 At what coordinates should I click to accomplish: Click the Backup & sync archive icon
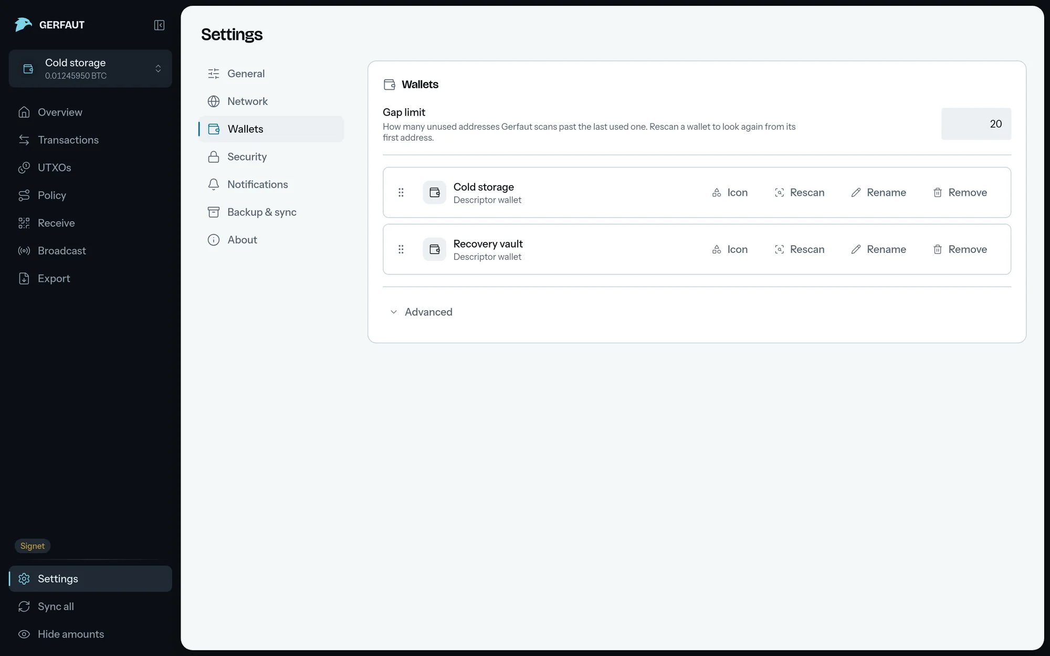pyautogui.click(x=214, y=212)
